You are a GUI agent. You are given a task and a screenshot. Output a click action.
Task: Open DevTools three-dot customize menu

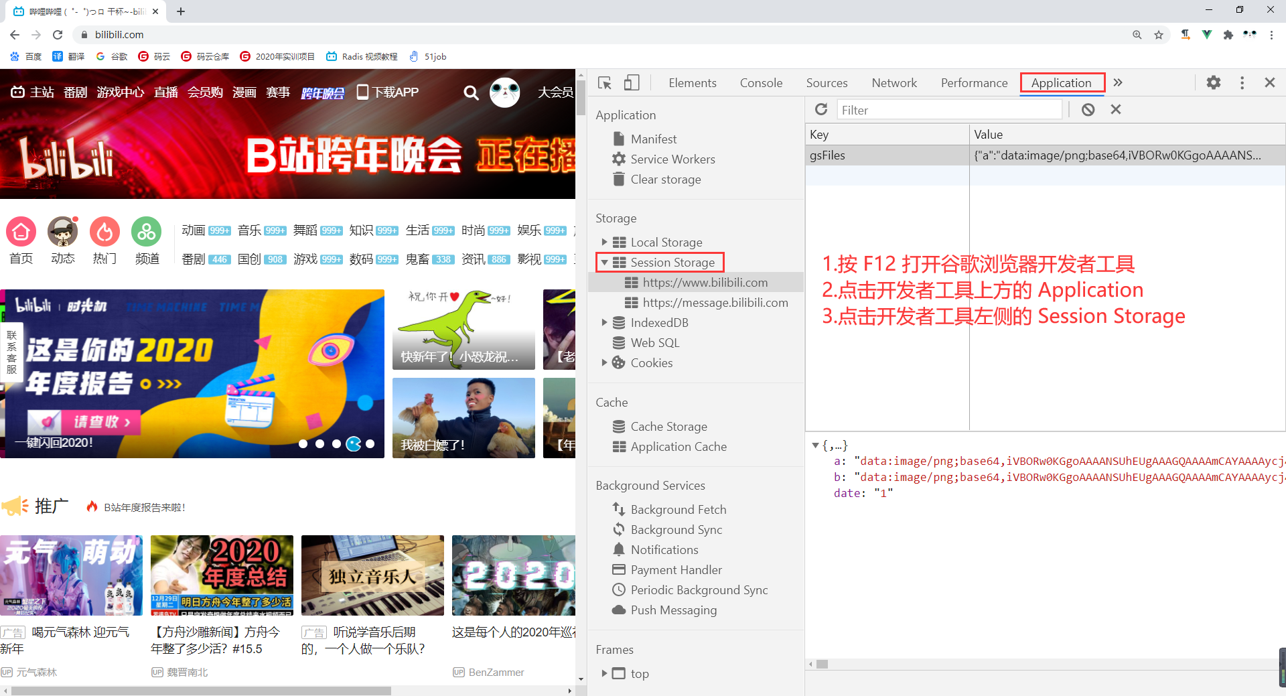click(1242, 82)
